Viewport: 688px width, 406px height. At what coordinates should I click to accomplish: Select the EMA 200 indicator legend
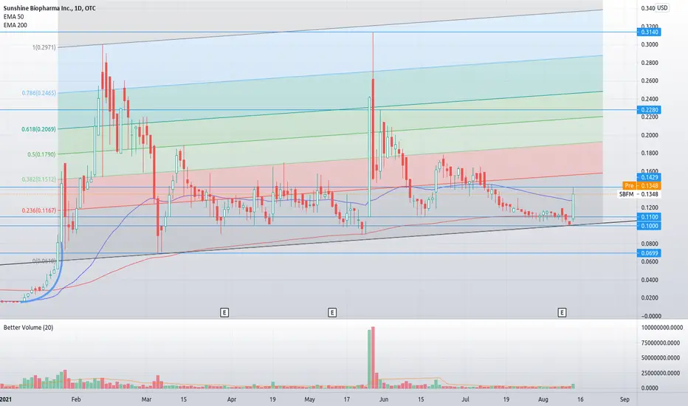16,25
